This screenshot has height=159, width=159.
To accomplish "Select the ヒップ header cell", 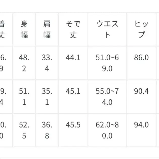I will (141, 29).
